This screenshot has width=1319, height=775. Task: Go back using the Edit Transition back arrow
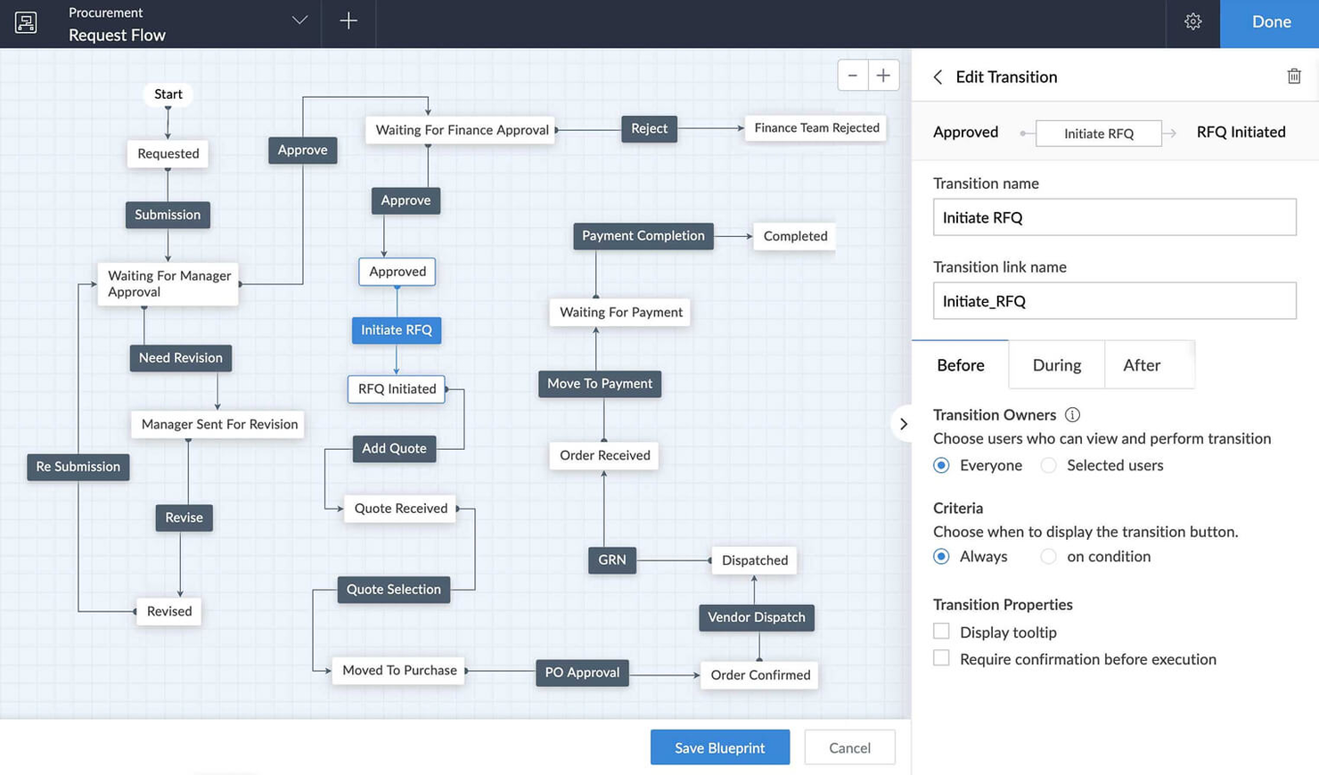click(937, 77)
